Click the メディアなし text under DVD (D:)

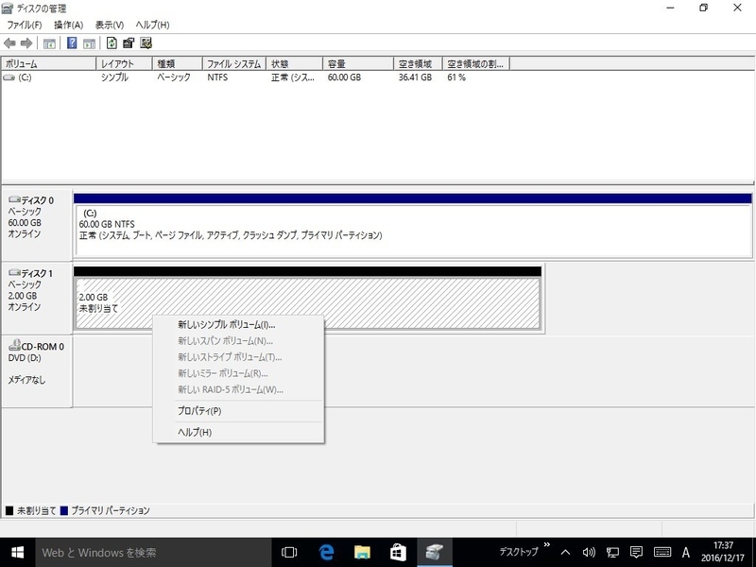coord(26,380)
